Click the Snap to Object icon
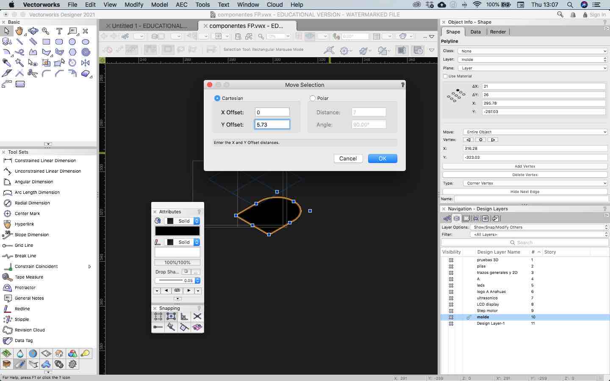 click(171, 316)
